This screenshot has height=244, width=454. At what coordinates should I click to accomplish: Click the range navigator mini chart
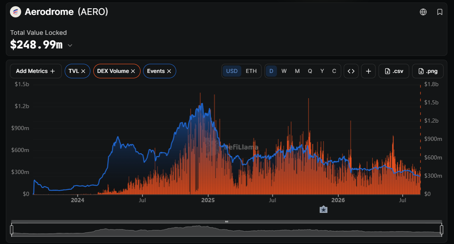pyautogui.click(x=226, y=230)
